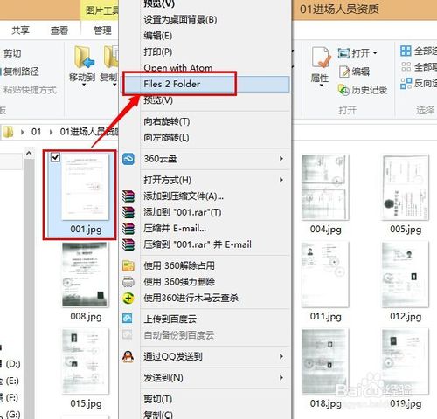This screenshot has height=419, width=437.
Task: Switch to the 查看 ribbon tab
Action: click(x=59, y=30)
